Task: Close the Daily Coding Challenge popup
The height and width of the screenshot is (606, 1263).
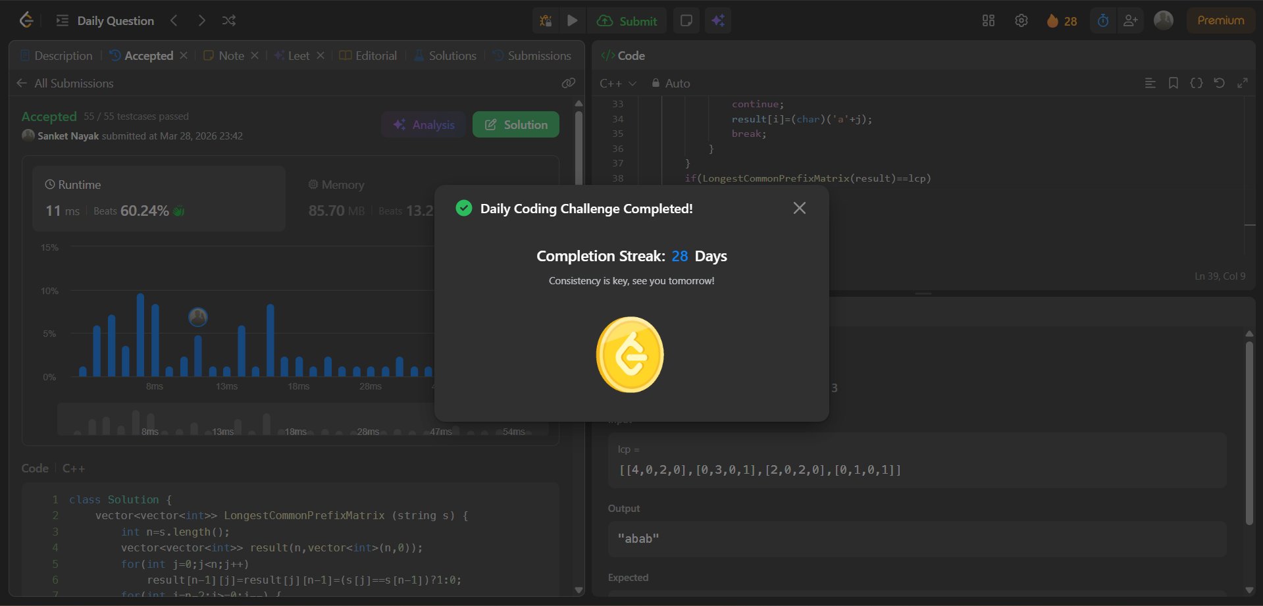Action: coord(799,208)
